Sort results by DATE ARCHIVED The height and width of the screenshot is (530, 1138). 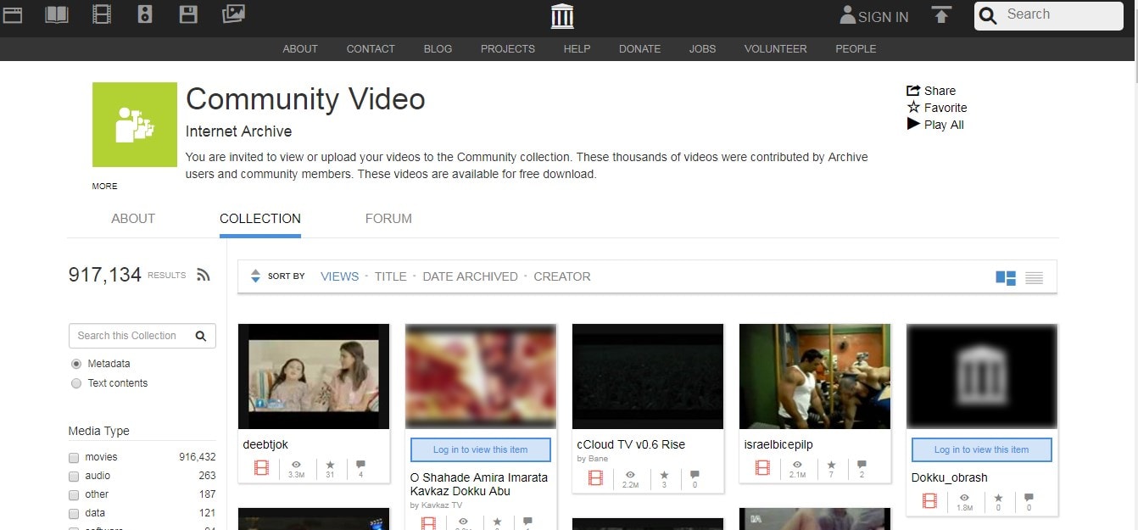click(x=470, y=276)
